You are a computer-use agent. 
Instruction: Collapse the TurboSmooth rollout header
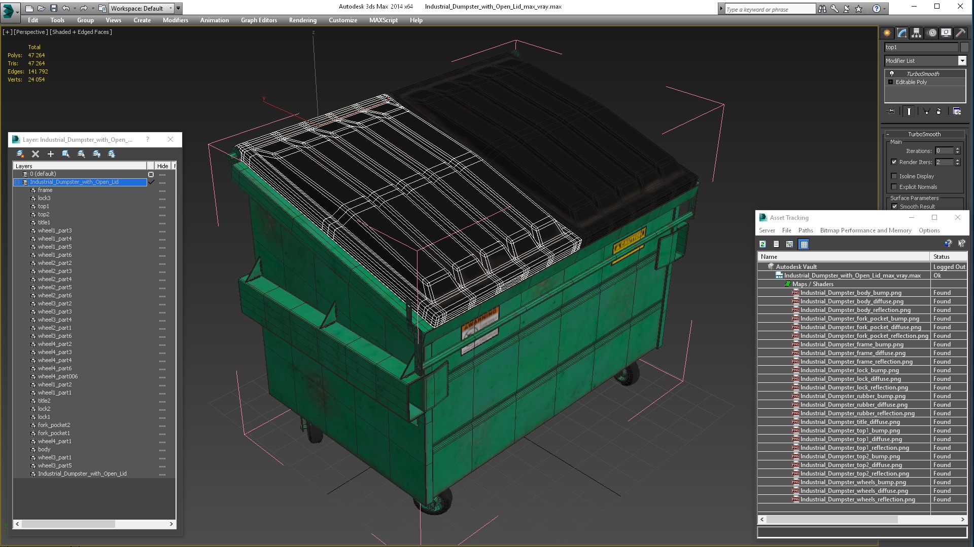[x=924, y=134]
